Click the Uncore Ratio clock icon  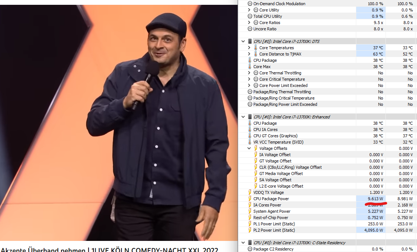[x=250, y=29]
